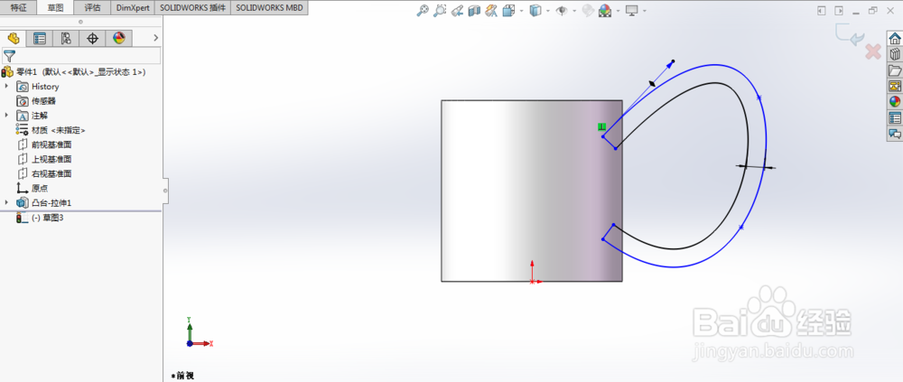Select (-) 草图3 in the tree
The width and height of the screenshot is (903, 382).
coord(40,218)
